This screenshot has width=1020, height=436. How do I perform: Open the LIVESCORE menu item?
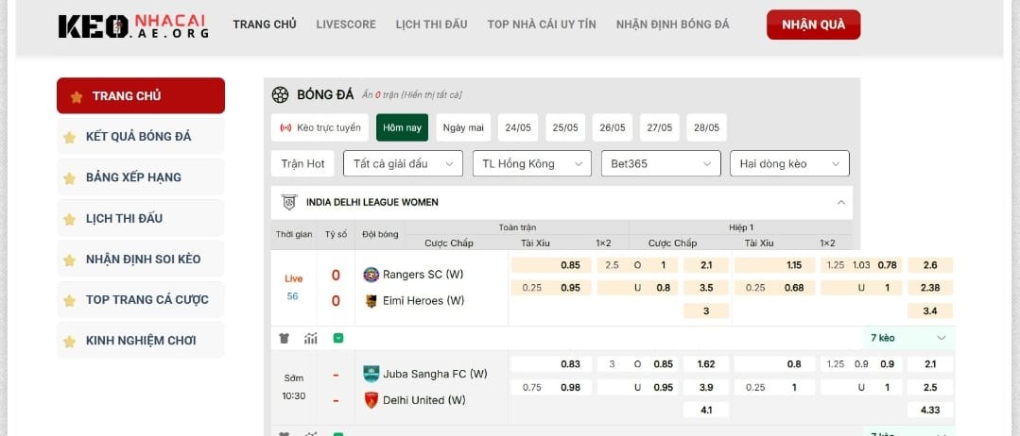(x=346, y=25)
